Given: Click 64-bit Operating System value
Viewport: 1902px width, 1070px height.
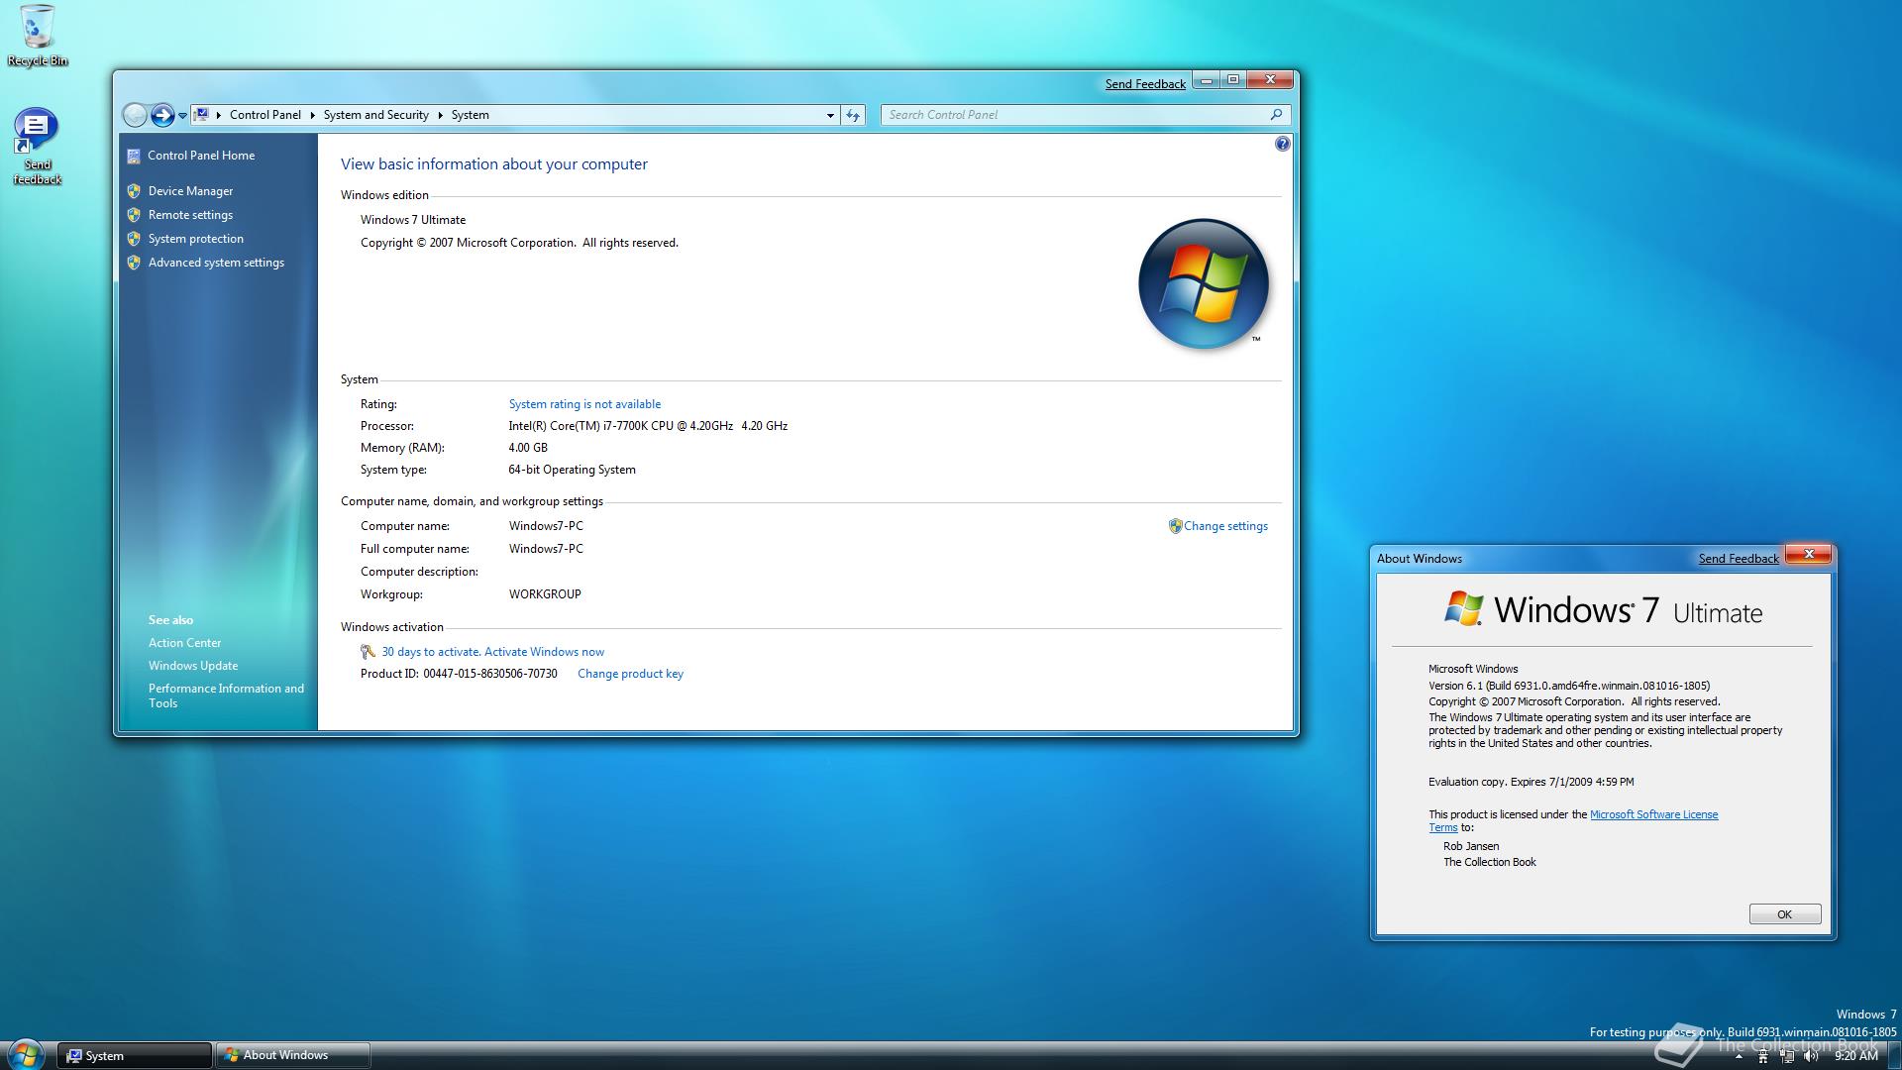Looking at the screenshot, I should [x=572, y=470].
